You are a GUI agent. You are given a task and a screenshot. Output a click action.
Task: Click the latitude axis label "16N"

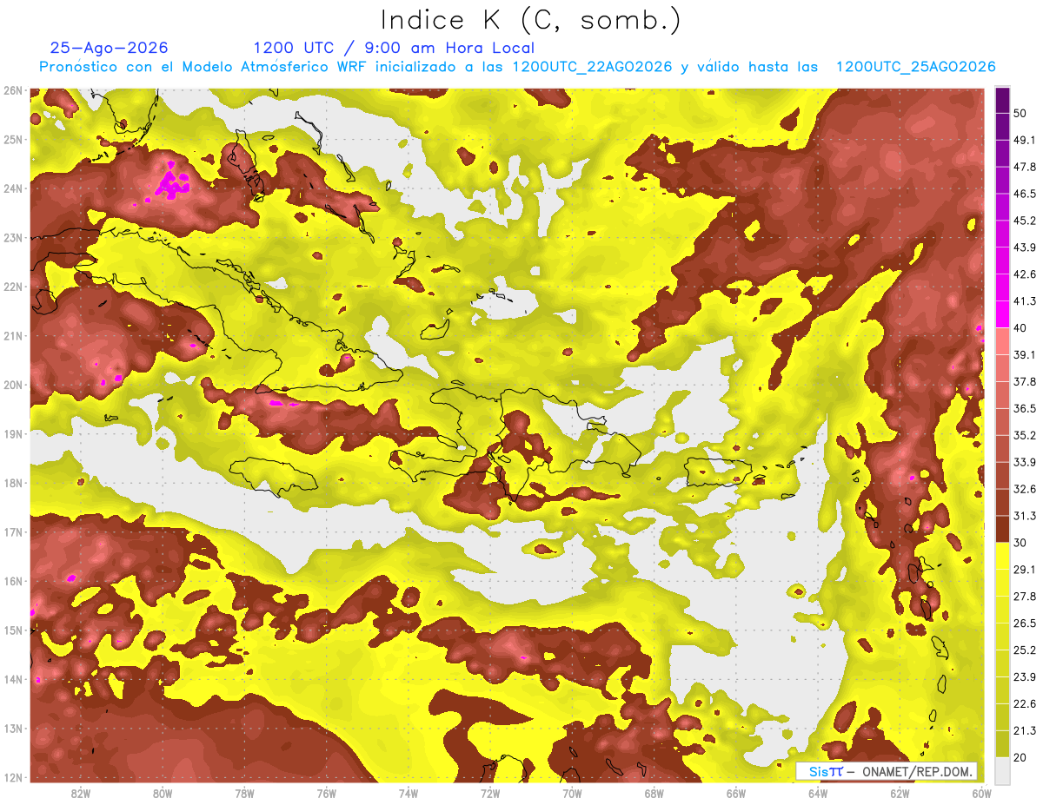(13, 581)
